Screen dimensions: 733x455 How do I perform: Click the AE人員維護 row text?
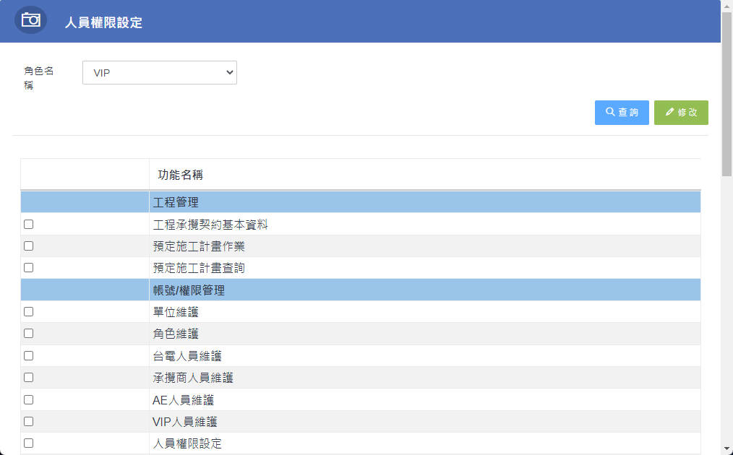coord(184,400)
